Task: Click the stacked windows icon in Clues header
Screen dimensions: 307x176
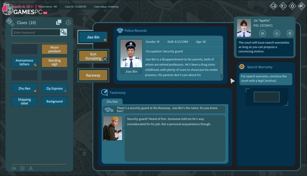Action: [x=59, y=23]
